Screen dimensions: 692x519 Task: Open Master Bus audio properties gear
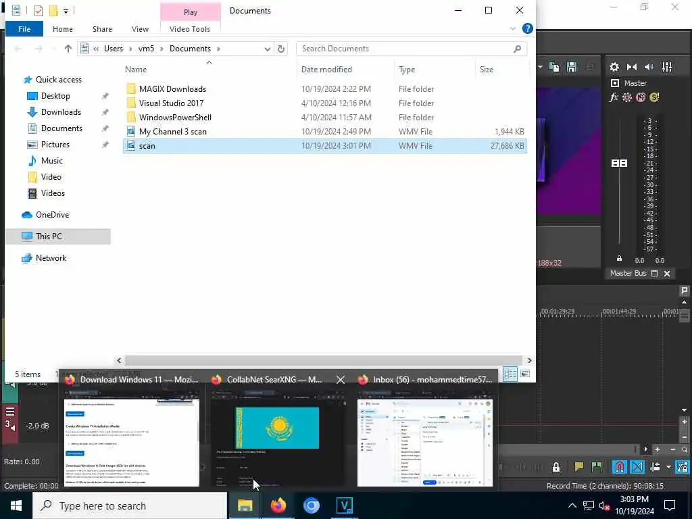pyautogui.click(x=614, y=67)
